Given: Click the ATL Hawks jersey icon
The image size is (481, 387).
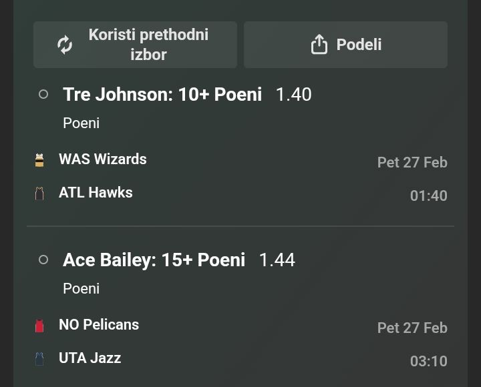Looking at the screenshot, I should [x=39, y=193].
